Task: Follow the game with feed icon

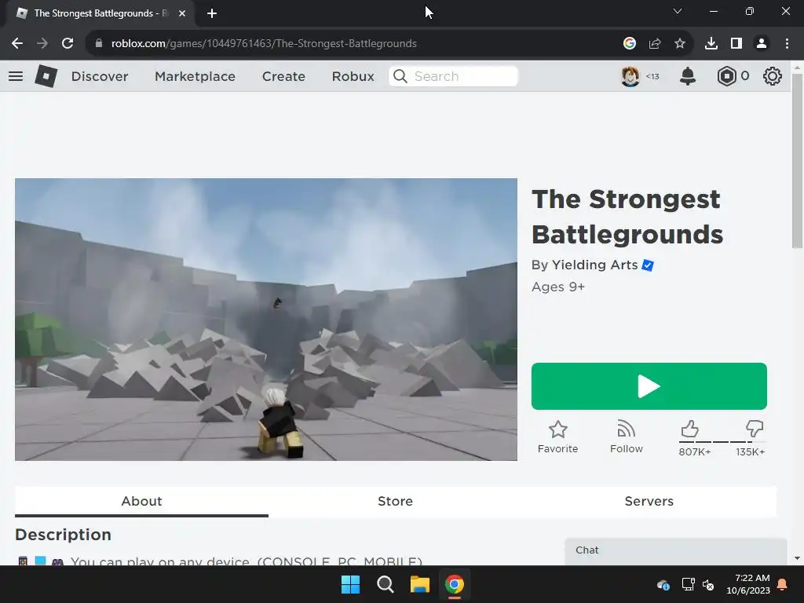Action: tap(626, 429)
